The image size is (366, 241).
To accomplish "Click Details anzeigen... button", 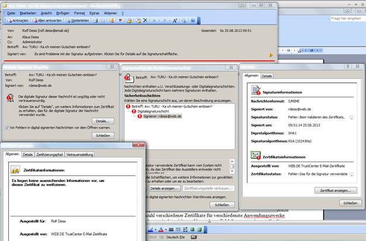I will [164, 188].
